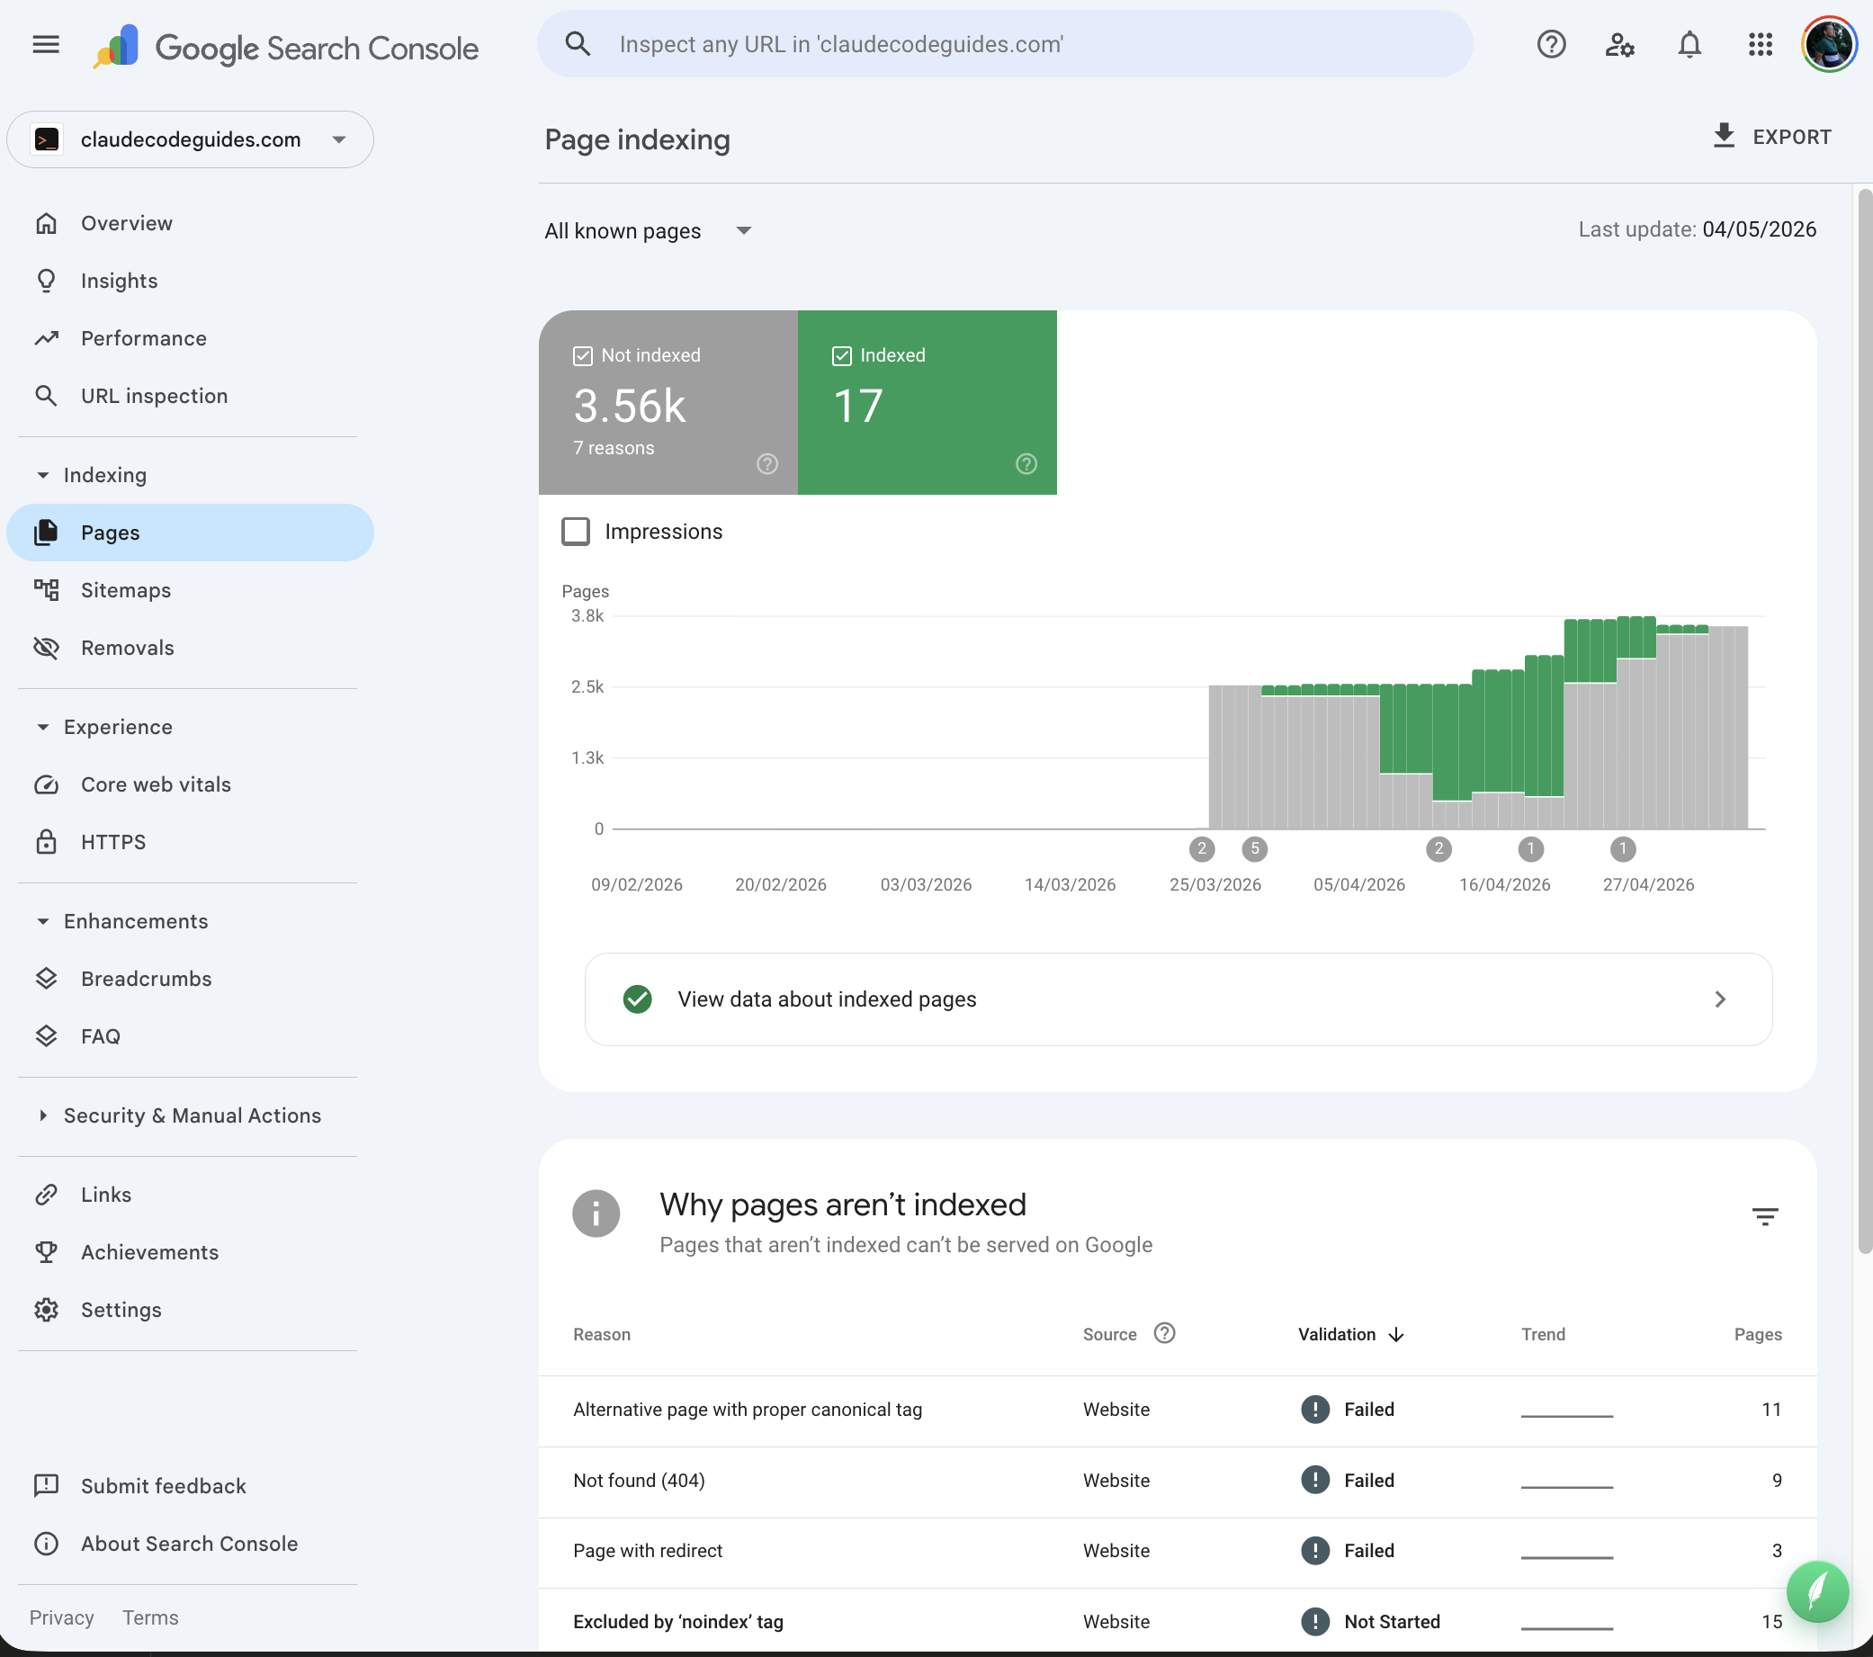Click the green checkmark on indexed pages card
Screen dimensions: 1873x1657
(638, 999)
